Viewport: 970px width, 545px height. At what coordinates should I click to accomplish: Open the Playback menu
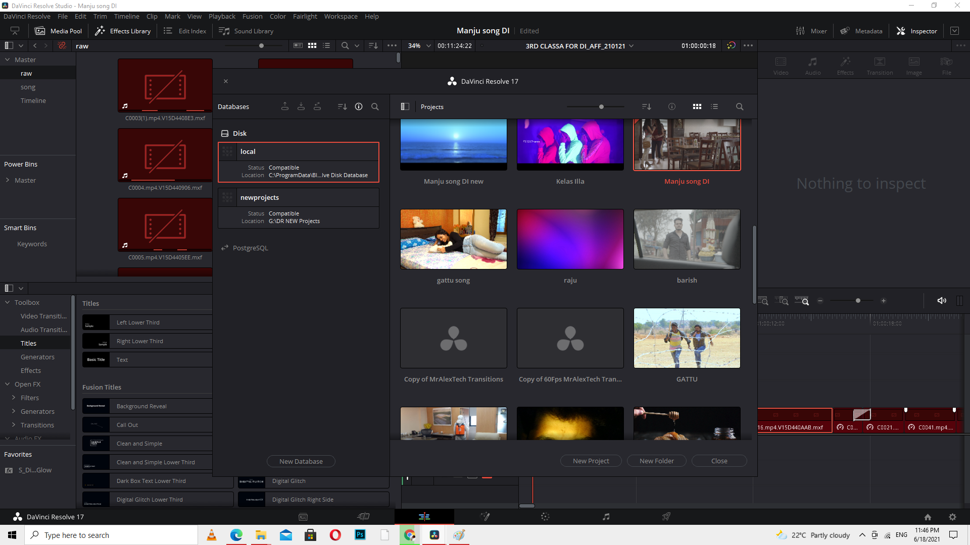pyautogui.click(x=222, y=16)
